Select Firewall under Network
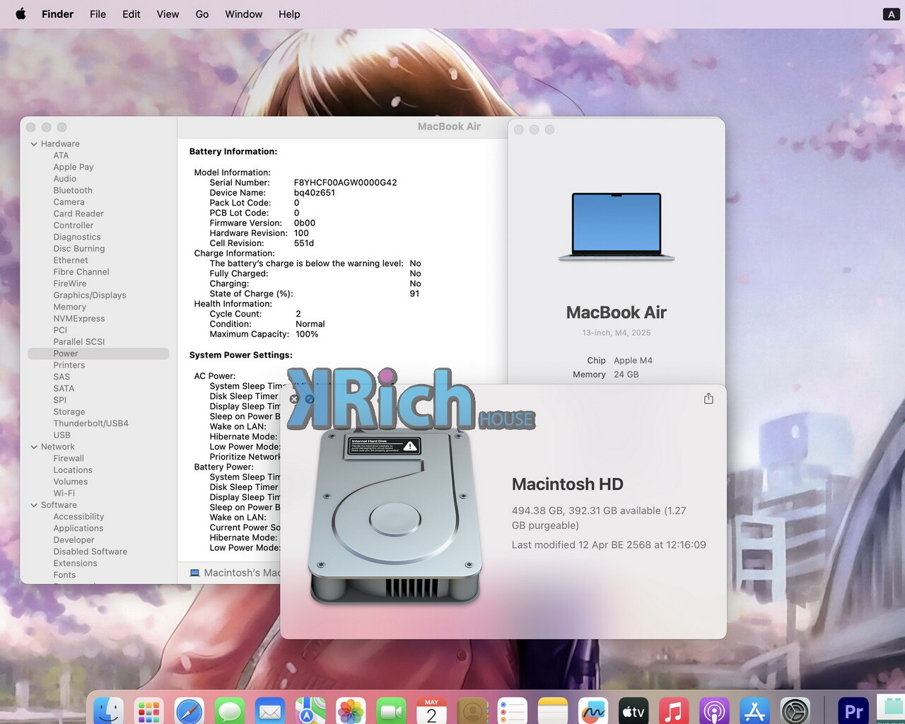The image size is (905, 724). click(x=69, y=458)
